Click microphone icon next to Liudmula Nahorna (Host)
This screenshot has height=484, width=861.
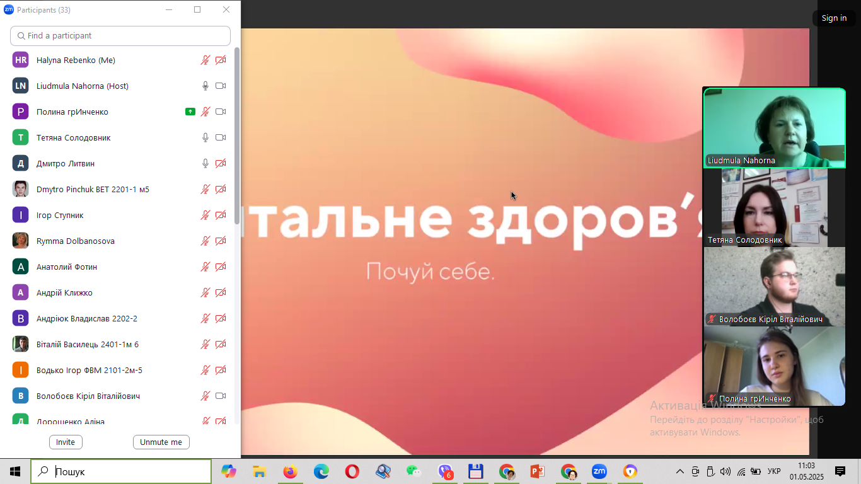click(205, 86)
